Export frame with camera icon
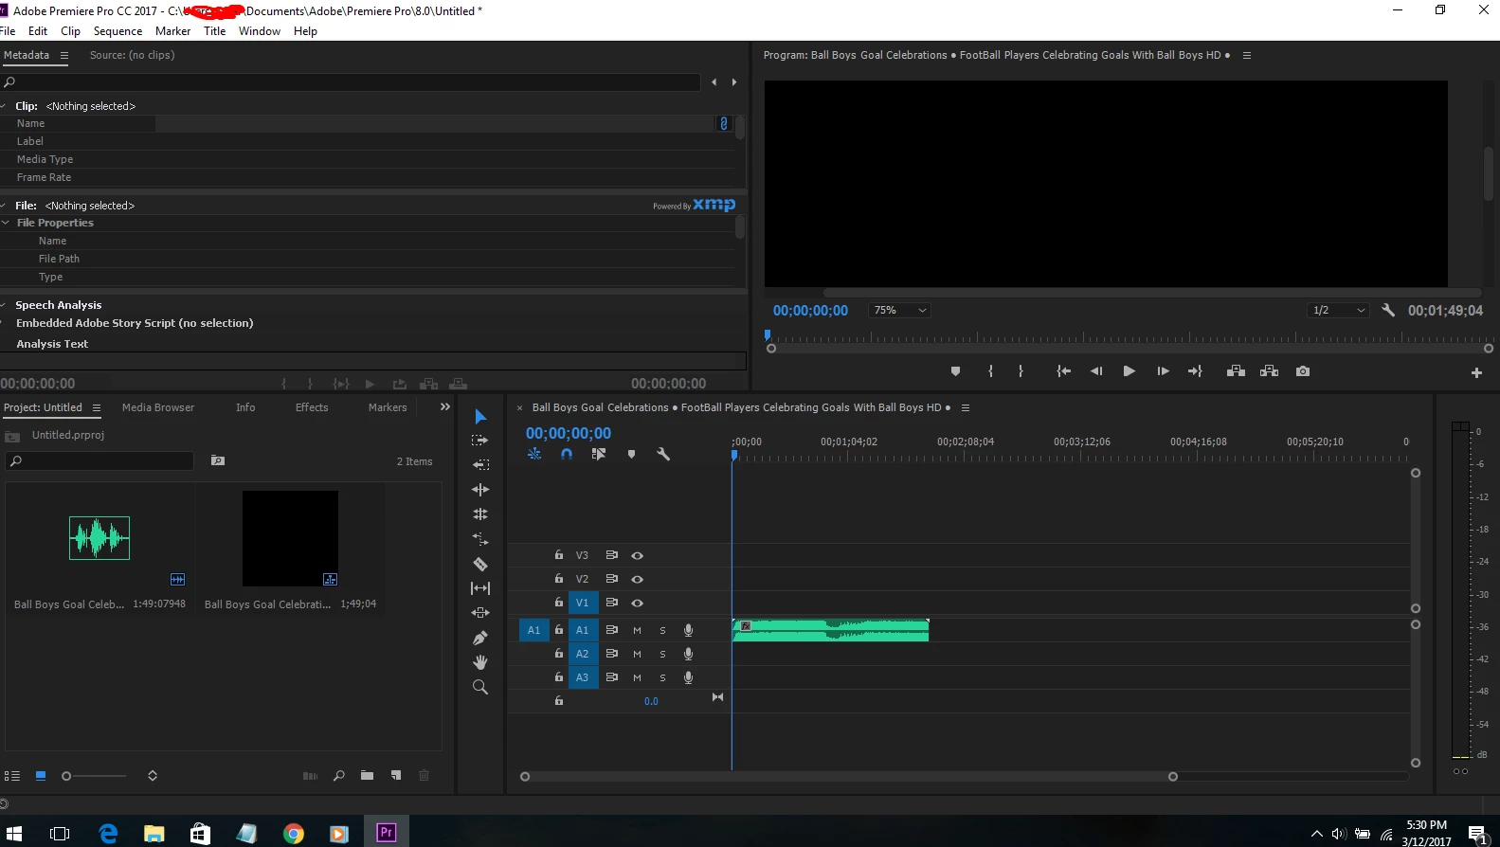1500x847 pixels. tap(1303, 371)
